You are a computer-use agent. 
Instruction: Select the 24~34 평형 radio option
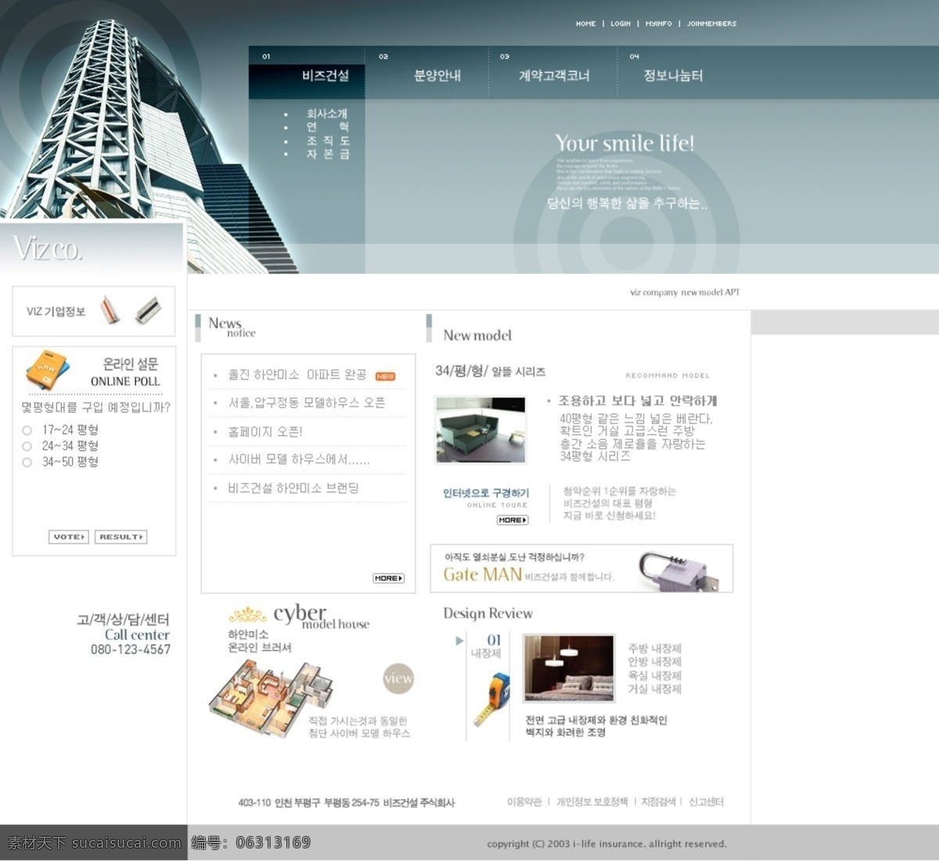click(27, 446)
